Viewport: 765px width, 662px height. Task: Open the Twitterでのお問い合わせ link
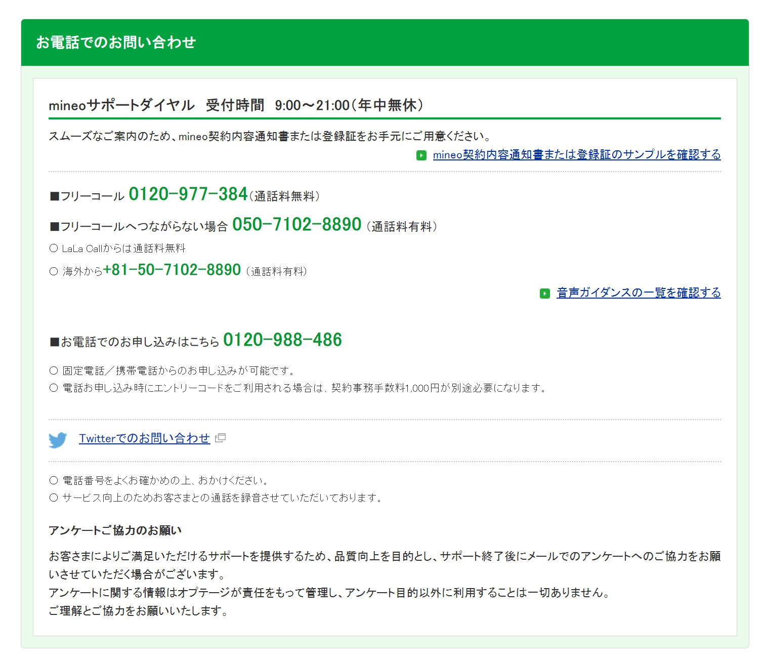tap(144, 438)
